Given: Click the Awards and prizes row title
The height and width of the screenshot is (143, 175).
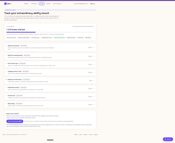Looking at the screenshot, I should [x=14, y=46].
